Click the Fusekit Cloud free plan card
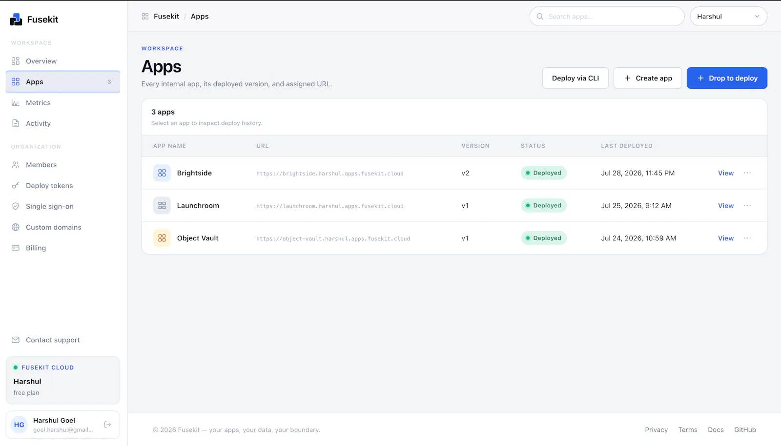 coord(63,380)
